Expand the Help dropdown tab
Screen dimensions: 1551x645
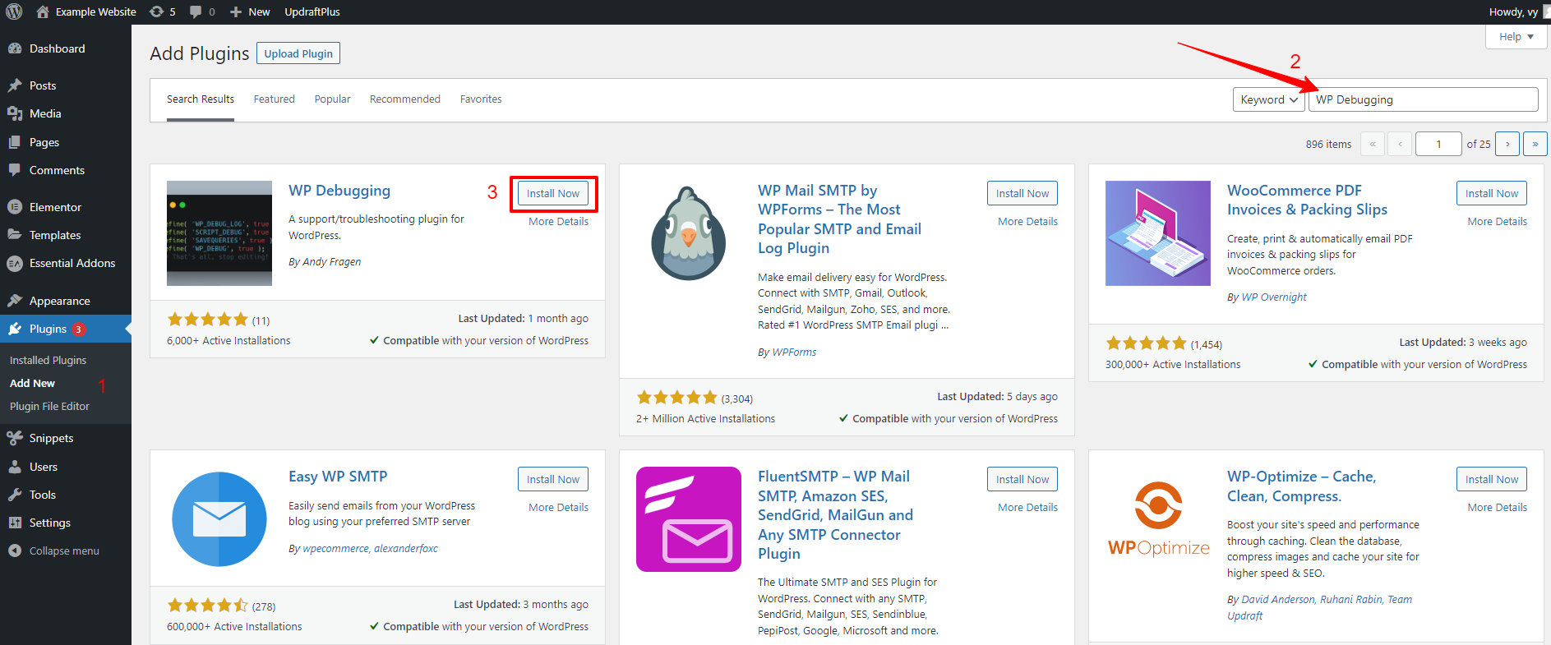tap(1516, 37)
